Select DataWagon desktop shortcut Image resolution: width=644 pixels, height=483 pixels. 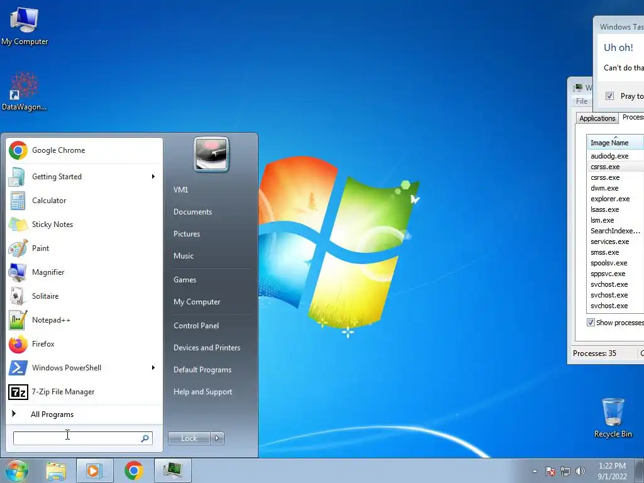coord(25,92)
